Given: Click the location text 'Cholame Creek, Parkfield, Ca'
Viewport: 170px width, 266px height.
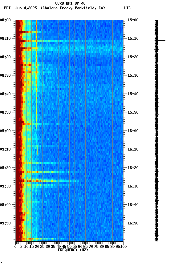Looking at the screenshot, I should click(x=73, y=8).
